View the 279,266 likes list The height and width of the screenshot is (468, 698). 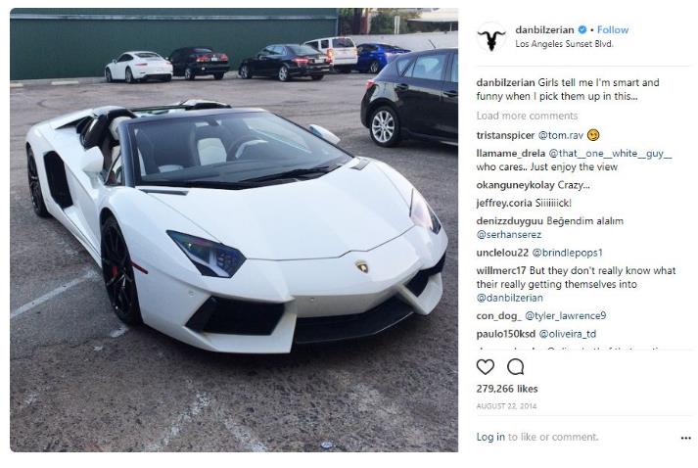click(x=506, y=389)
